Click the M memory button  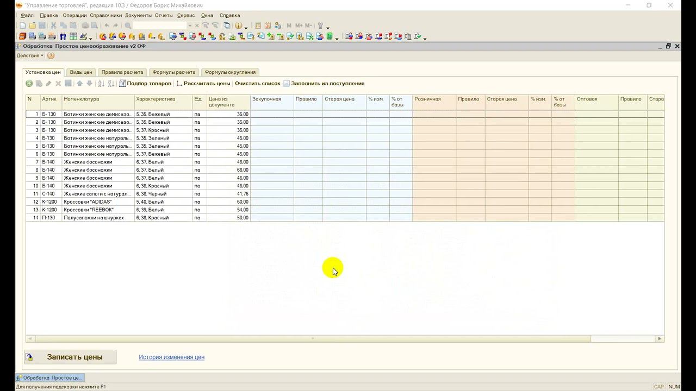click(x=289, y=26)
